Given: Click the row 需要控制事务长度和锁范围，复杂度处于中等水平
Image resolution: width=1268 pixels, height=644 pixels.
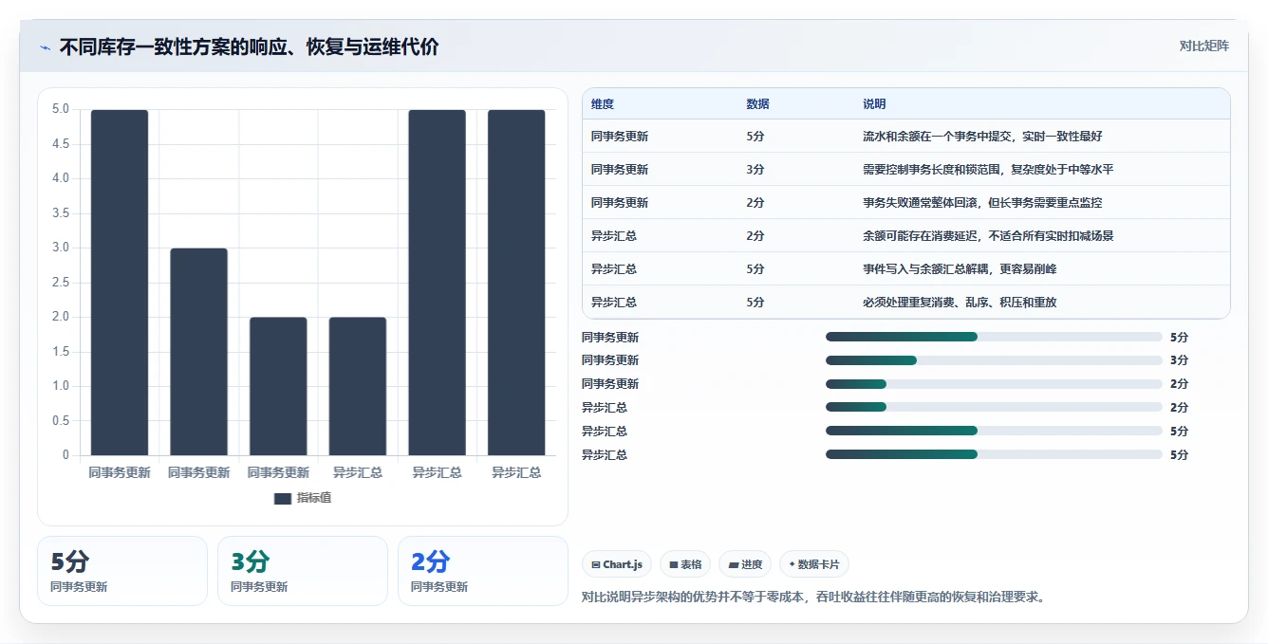Looking at the screenshot, I should tap(906, 170).
